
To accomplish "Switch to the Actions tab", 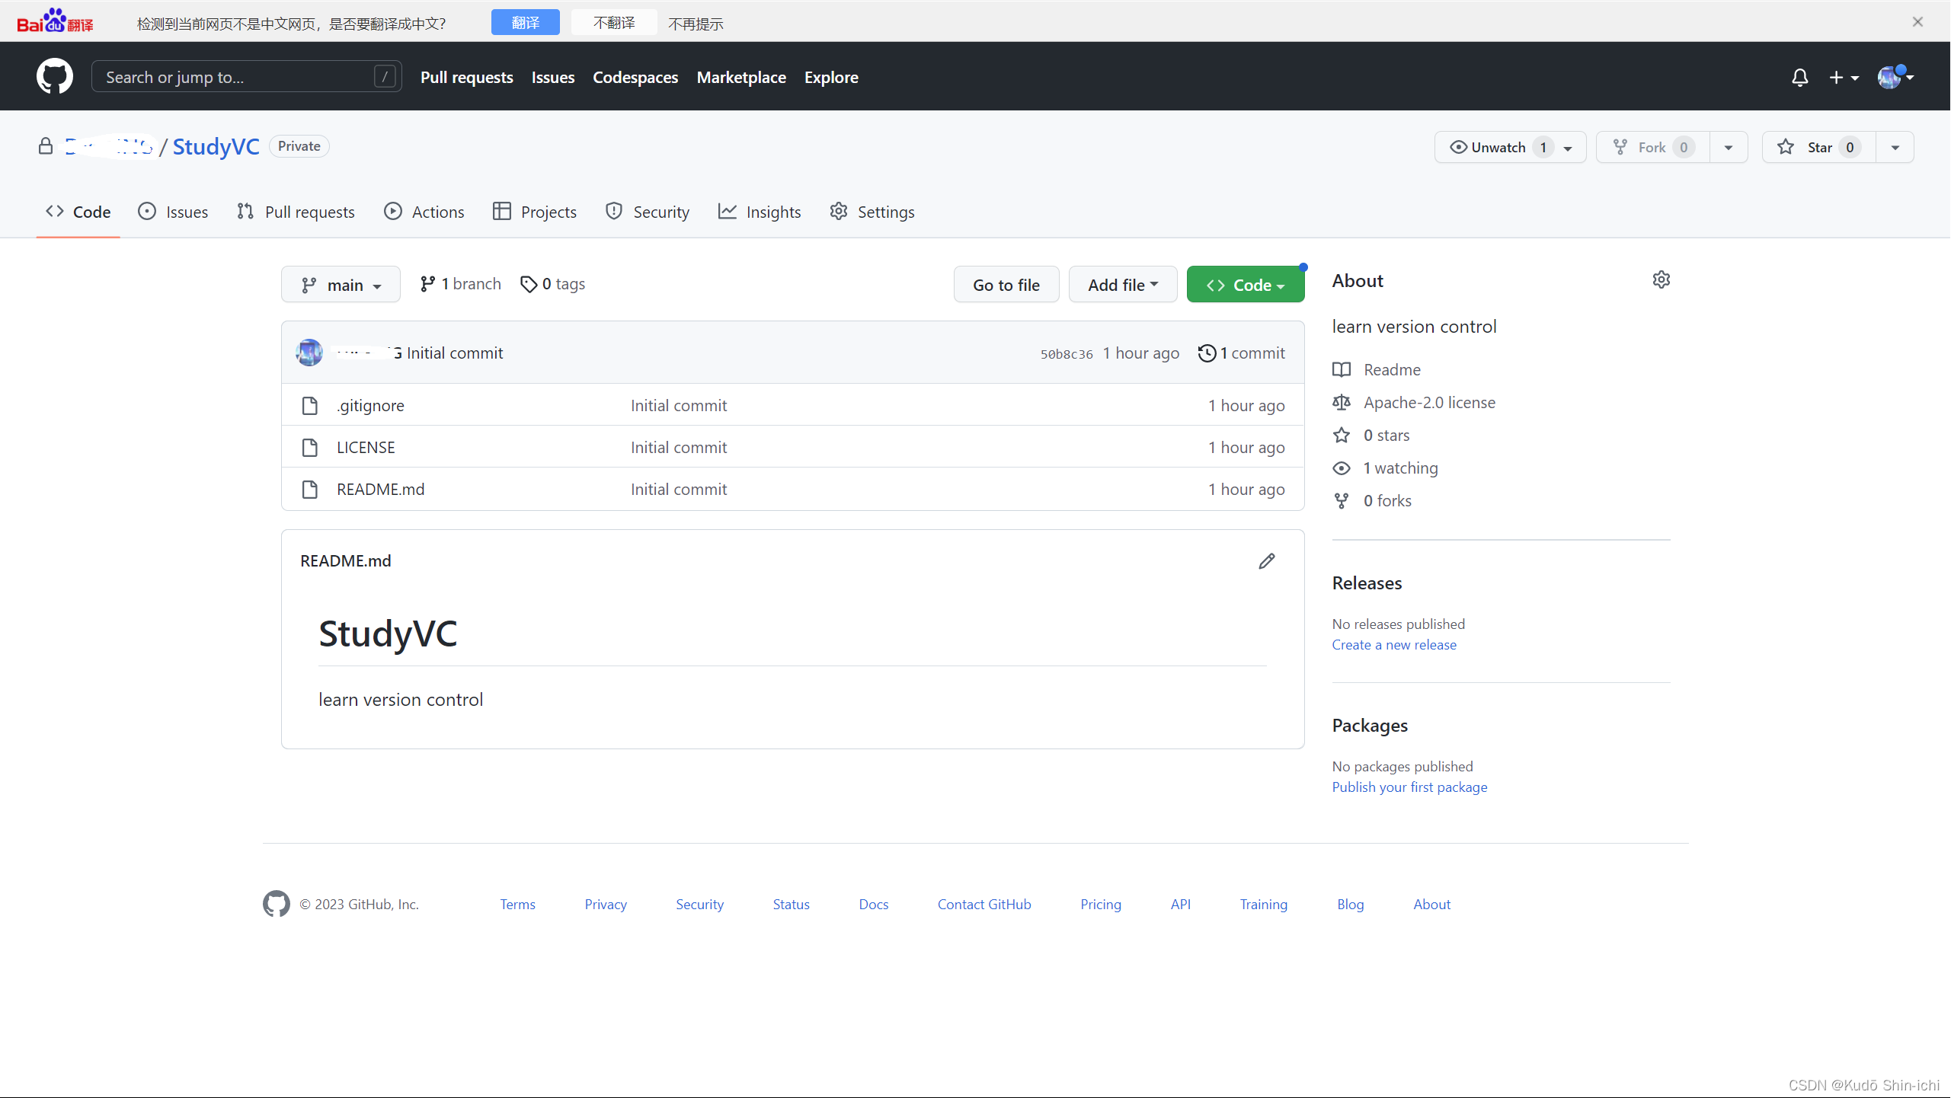I will (x=424, y=212).
